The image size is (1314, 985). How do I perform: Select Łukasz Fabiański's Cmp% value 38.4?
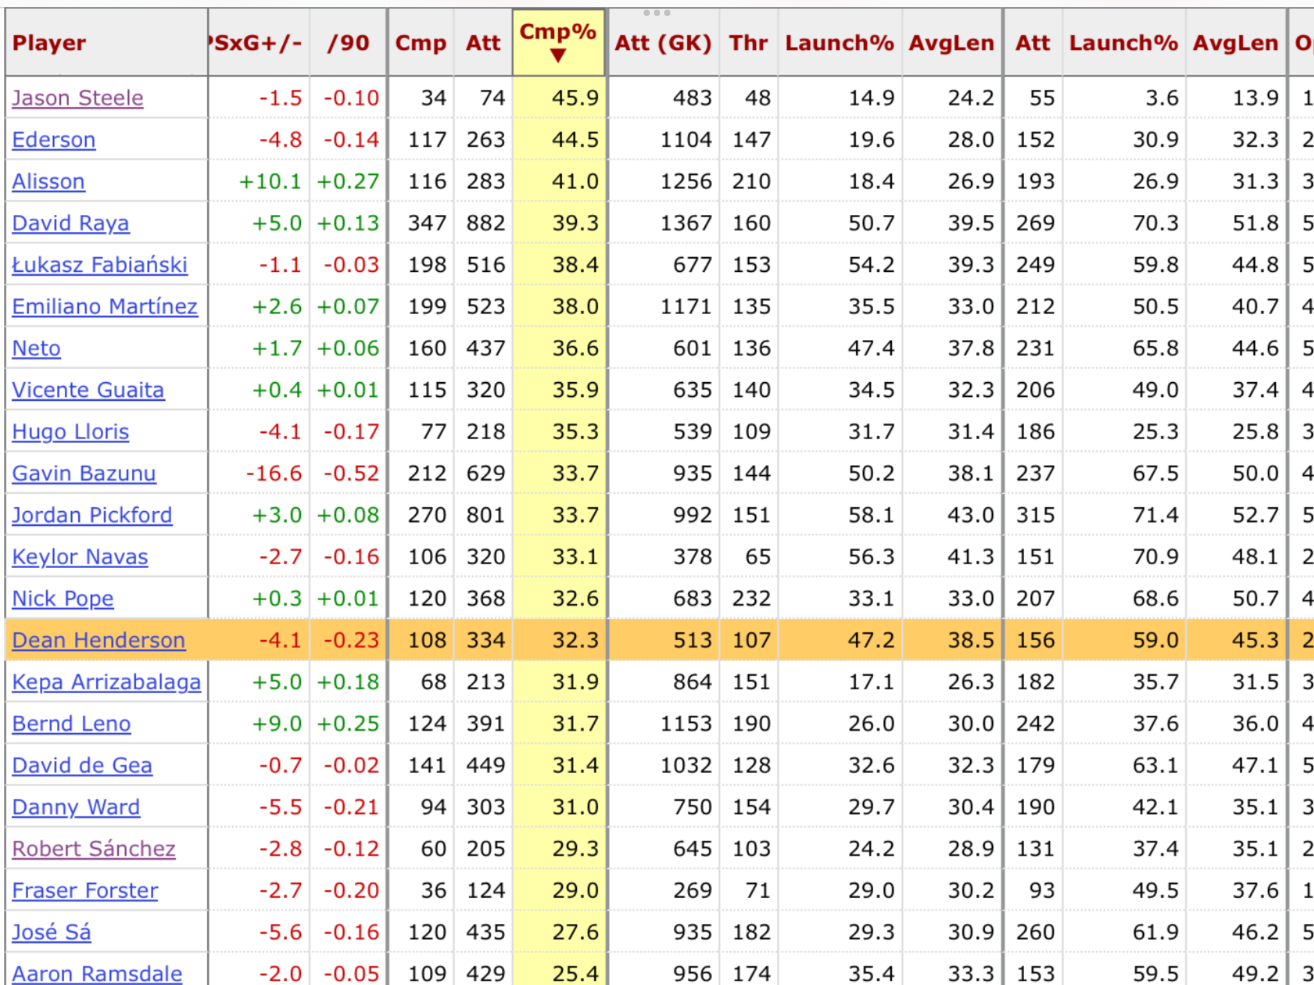pos(576,265)
